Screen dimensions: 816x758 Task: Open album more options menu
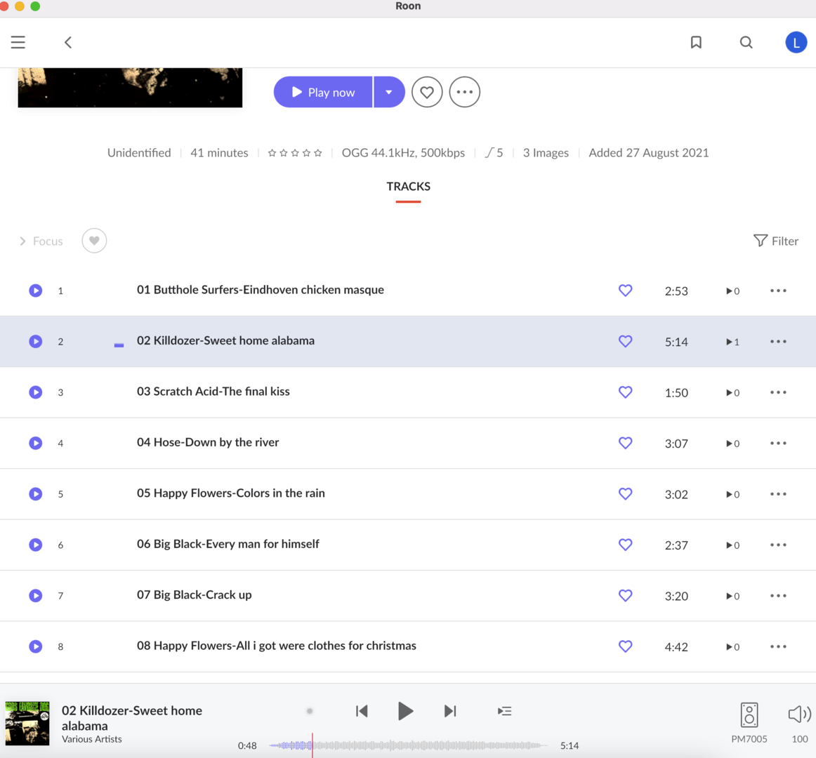(x=465, y=92)
